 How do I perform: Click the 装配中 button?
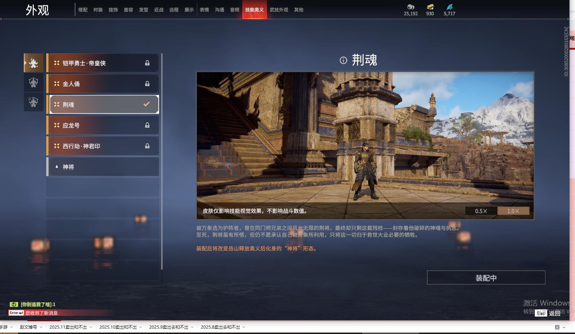(486, 278)
